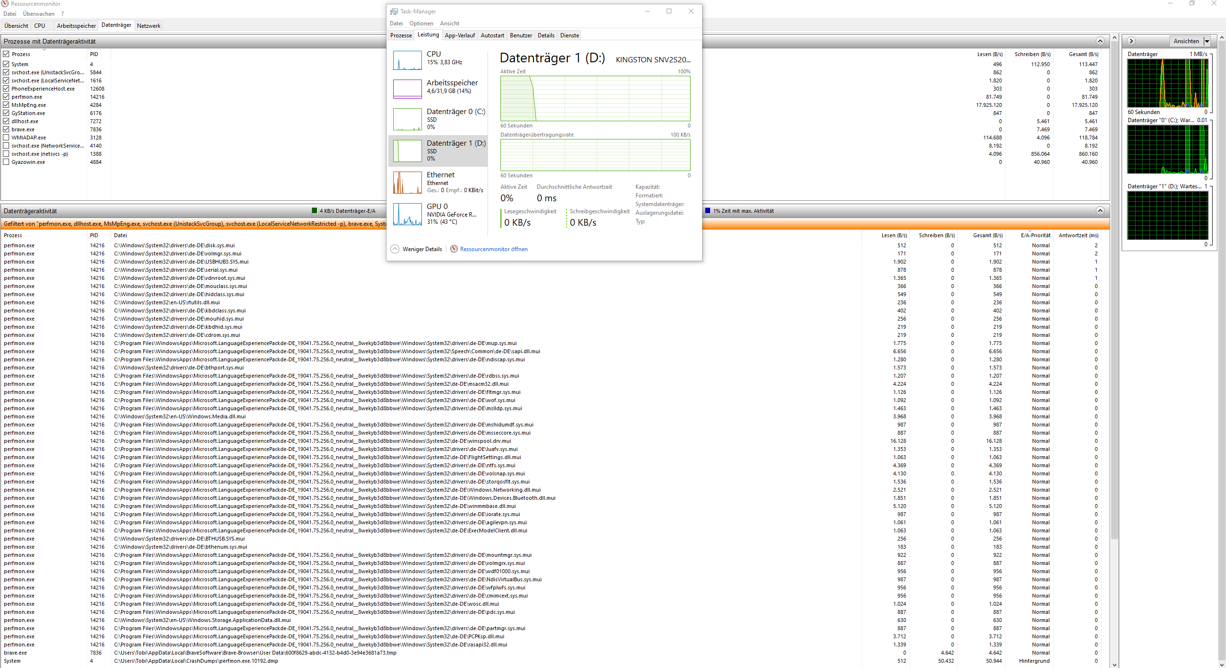Select the Arbeitsspeicher graph thumbnail
This screenshot has height=668, width=1226.
pyautogui.click(x=407, y=89)
